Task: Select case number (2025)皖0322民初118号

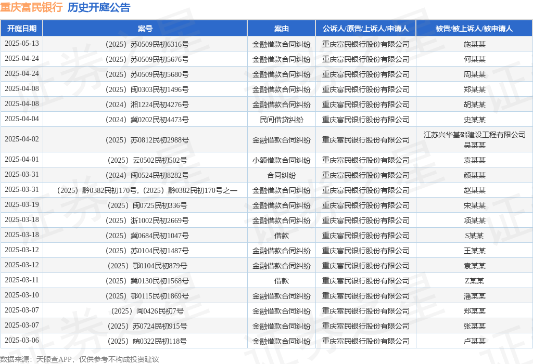Action: [x=147, y=341]
